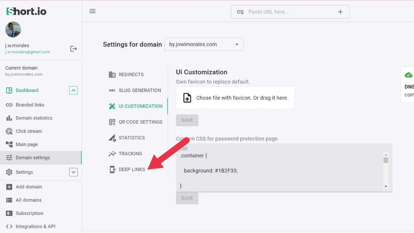414x233 pixels.
Task: Click Add domain
Action: coord(29,187)
